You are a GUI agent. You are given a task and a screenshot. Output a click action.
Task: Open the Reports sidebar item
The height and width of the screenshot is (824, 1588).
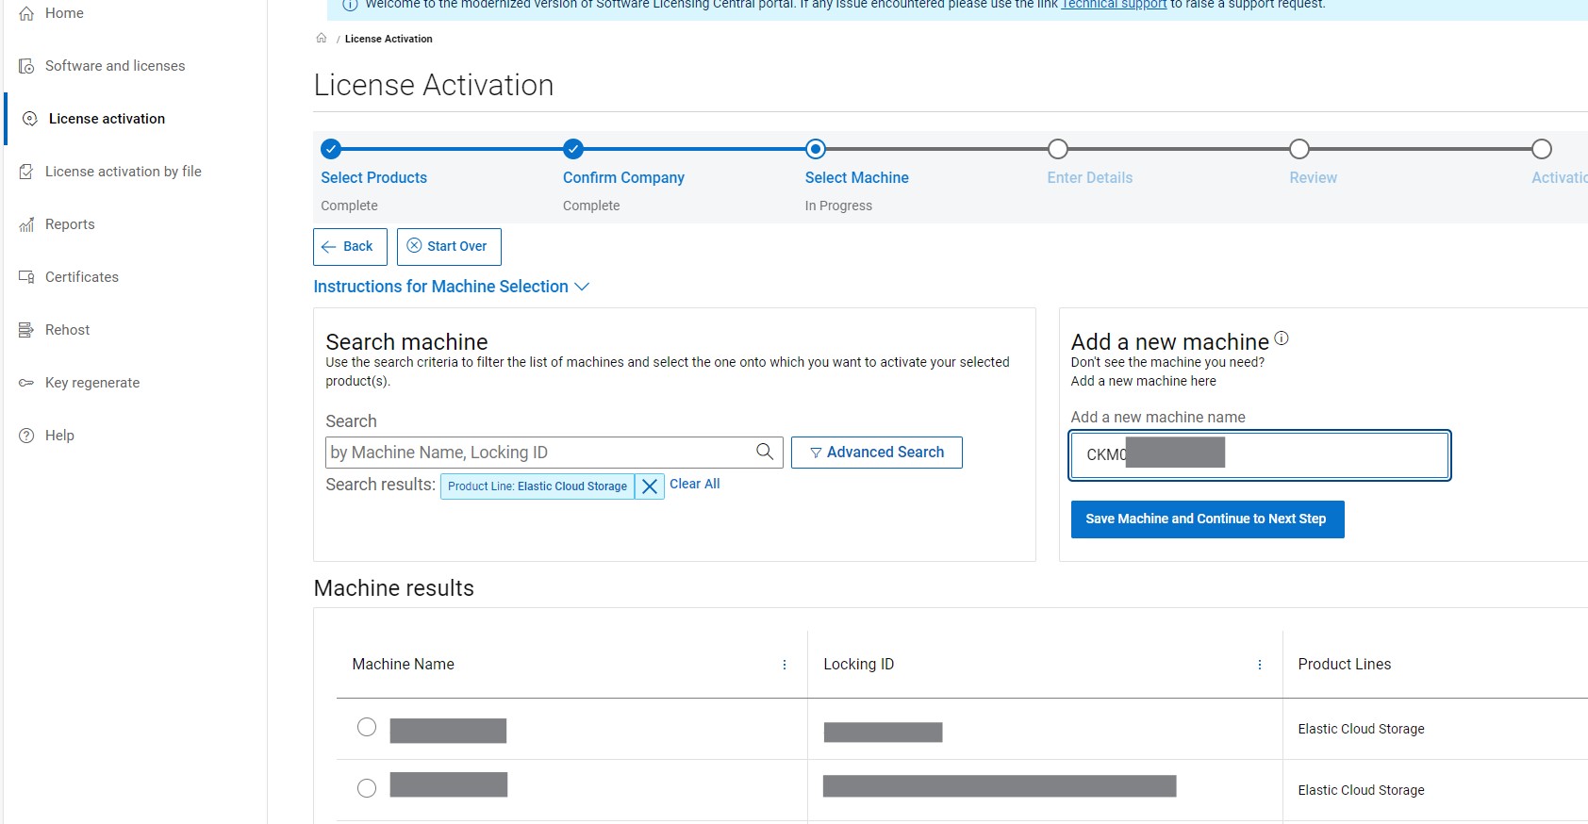click(x=70, y=224)
